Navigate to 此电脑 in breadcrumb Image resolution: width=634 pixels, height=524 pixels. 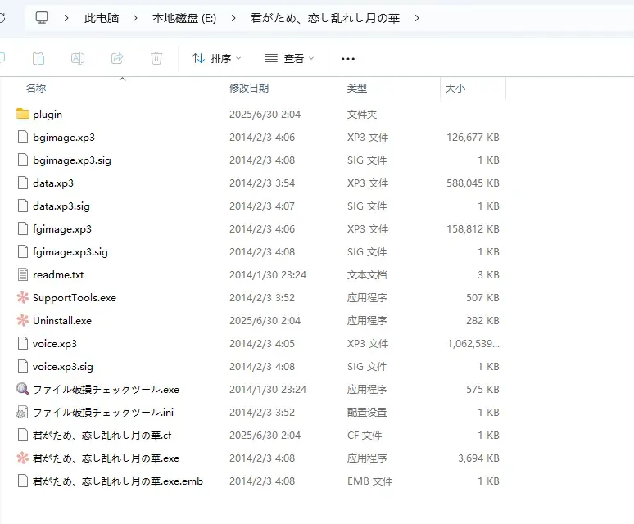[102, 18]
